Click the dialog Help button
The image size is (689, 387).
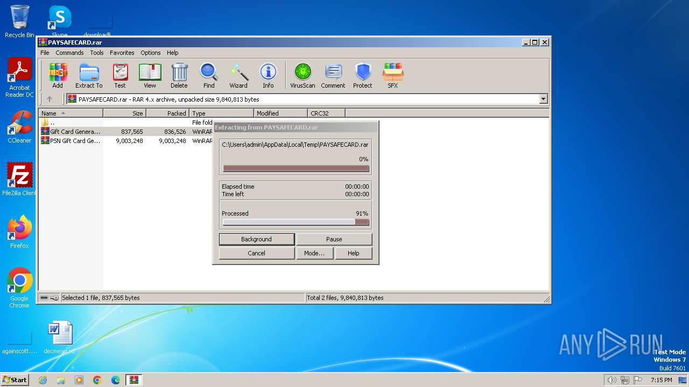pos(354,253)
